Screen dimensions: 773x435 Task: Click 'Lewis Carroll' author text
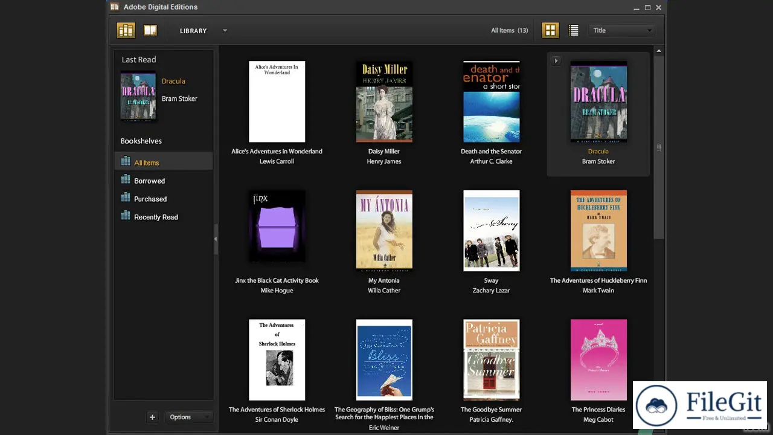tap(277, 161)
